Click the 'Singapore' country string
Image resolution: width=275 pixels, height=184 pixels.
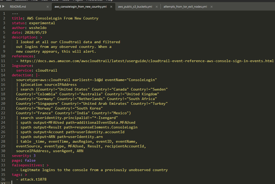[48, 104]
